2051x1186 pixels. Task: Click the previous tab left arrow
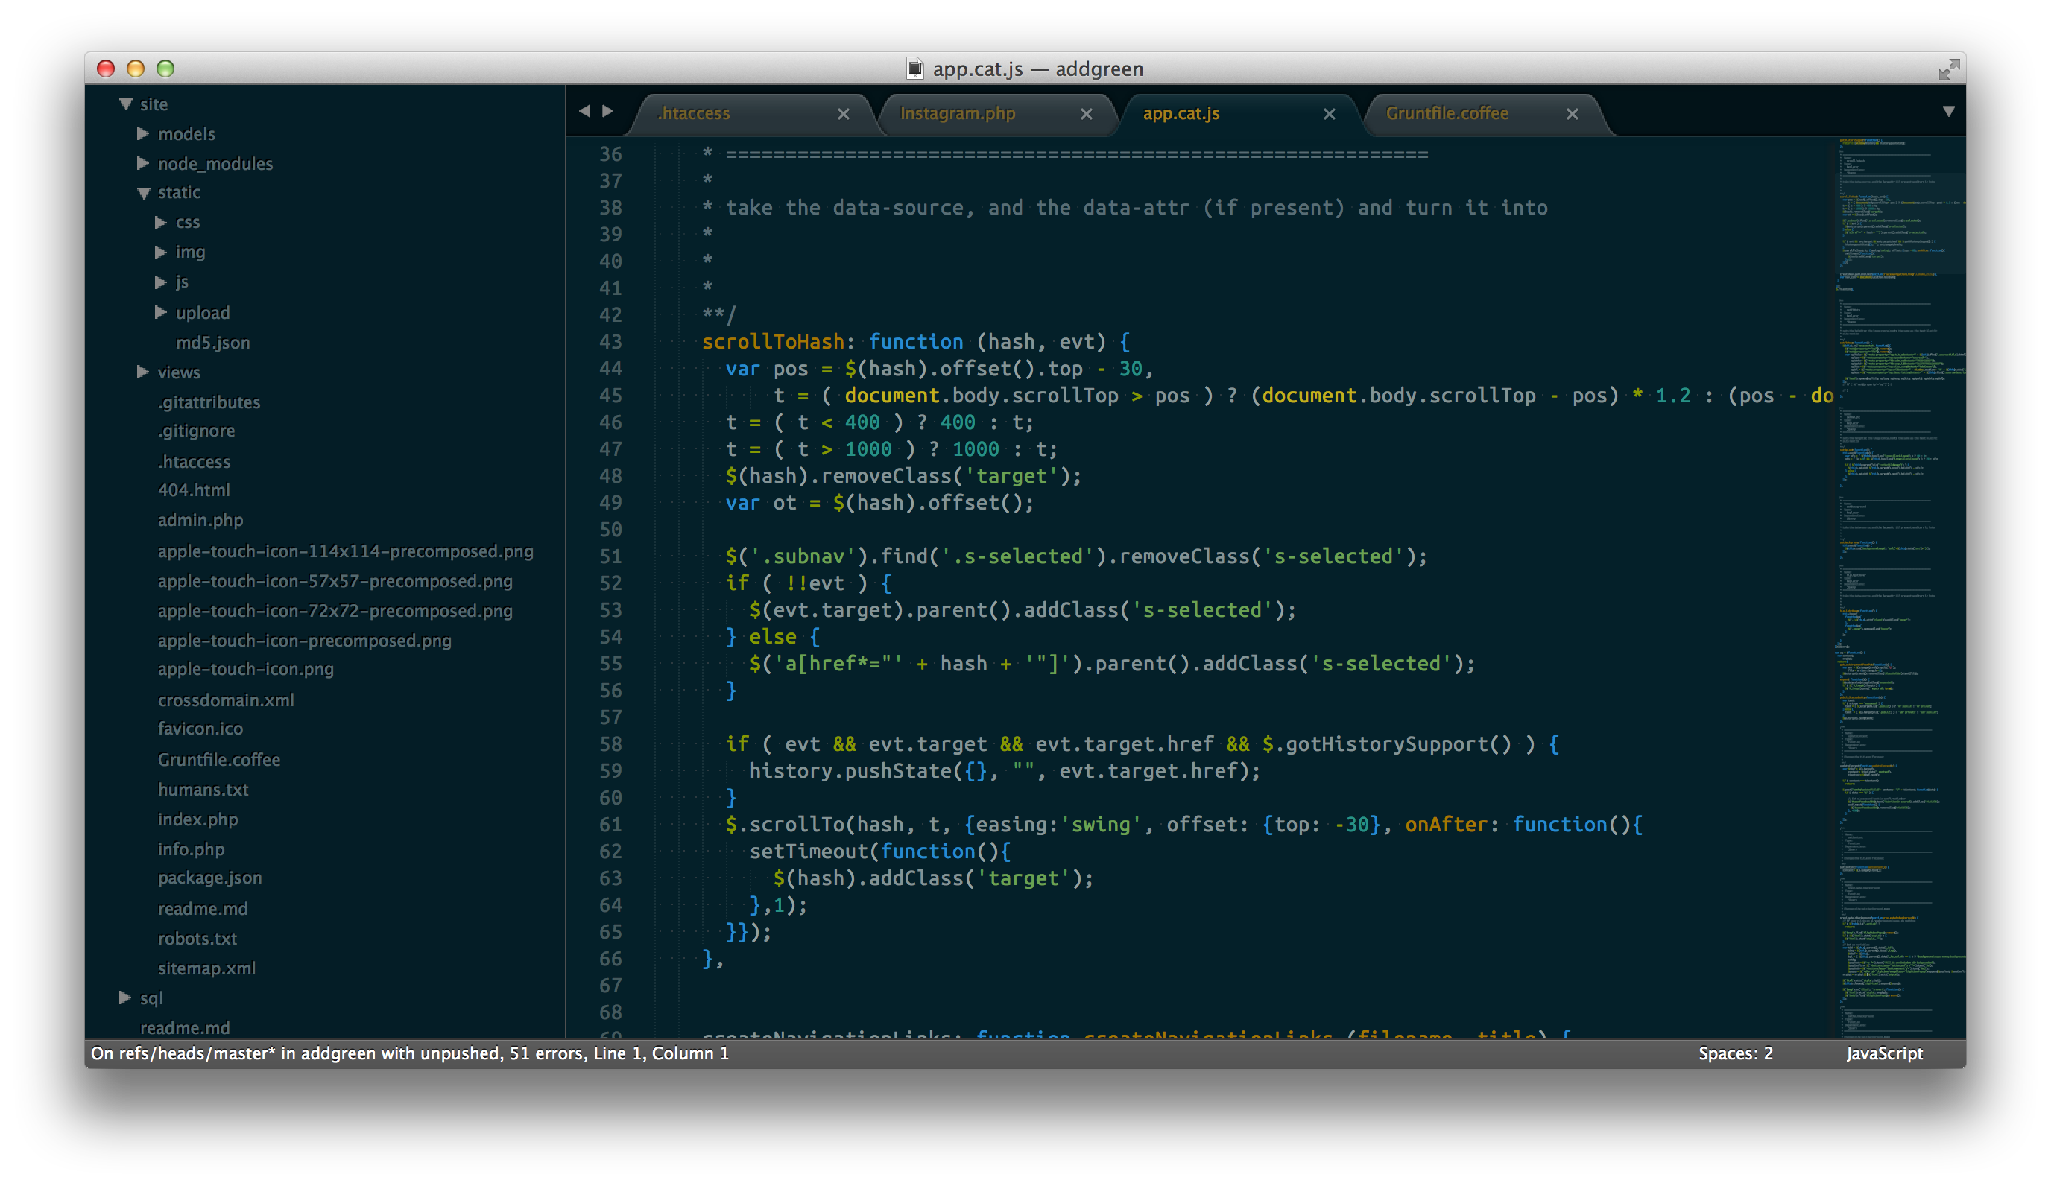[584, 110]
